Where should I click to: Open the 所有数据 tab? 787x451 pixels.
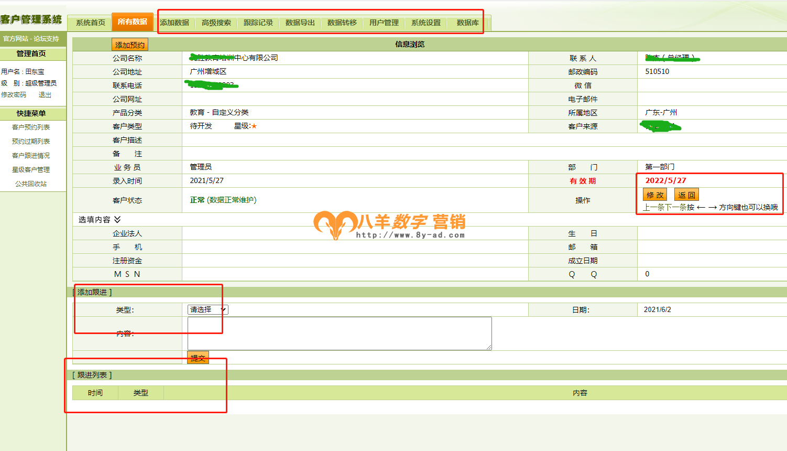(x=132, y=22)
